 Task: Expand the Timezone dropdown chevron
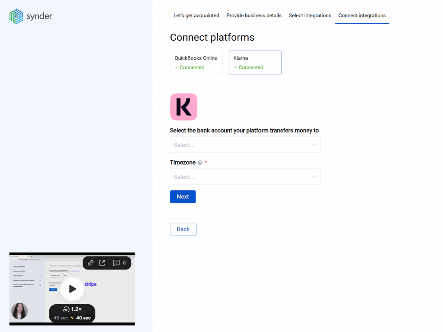pos(314,177)
